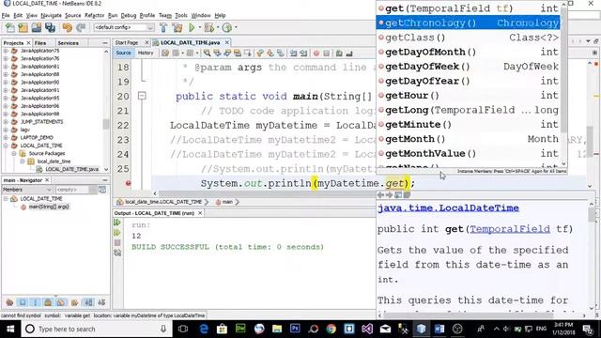601x338 pixels.
Task: Open the Profile Project dropdown arrow
Action: tap(236, 27)
